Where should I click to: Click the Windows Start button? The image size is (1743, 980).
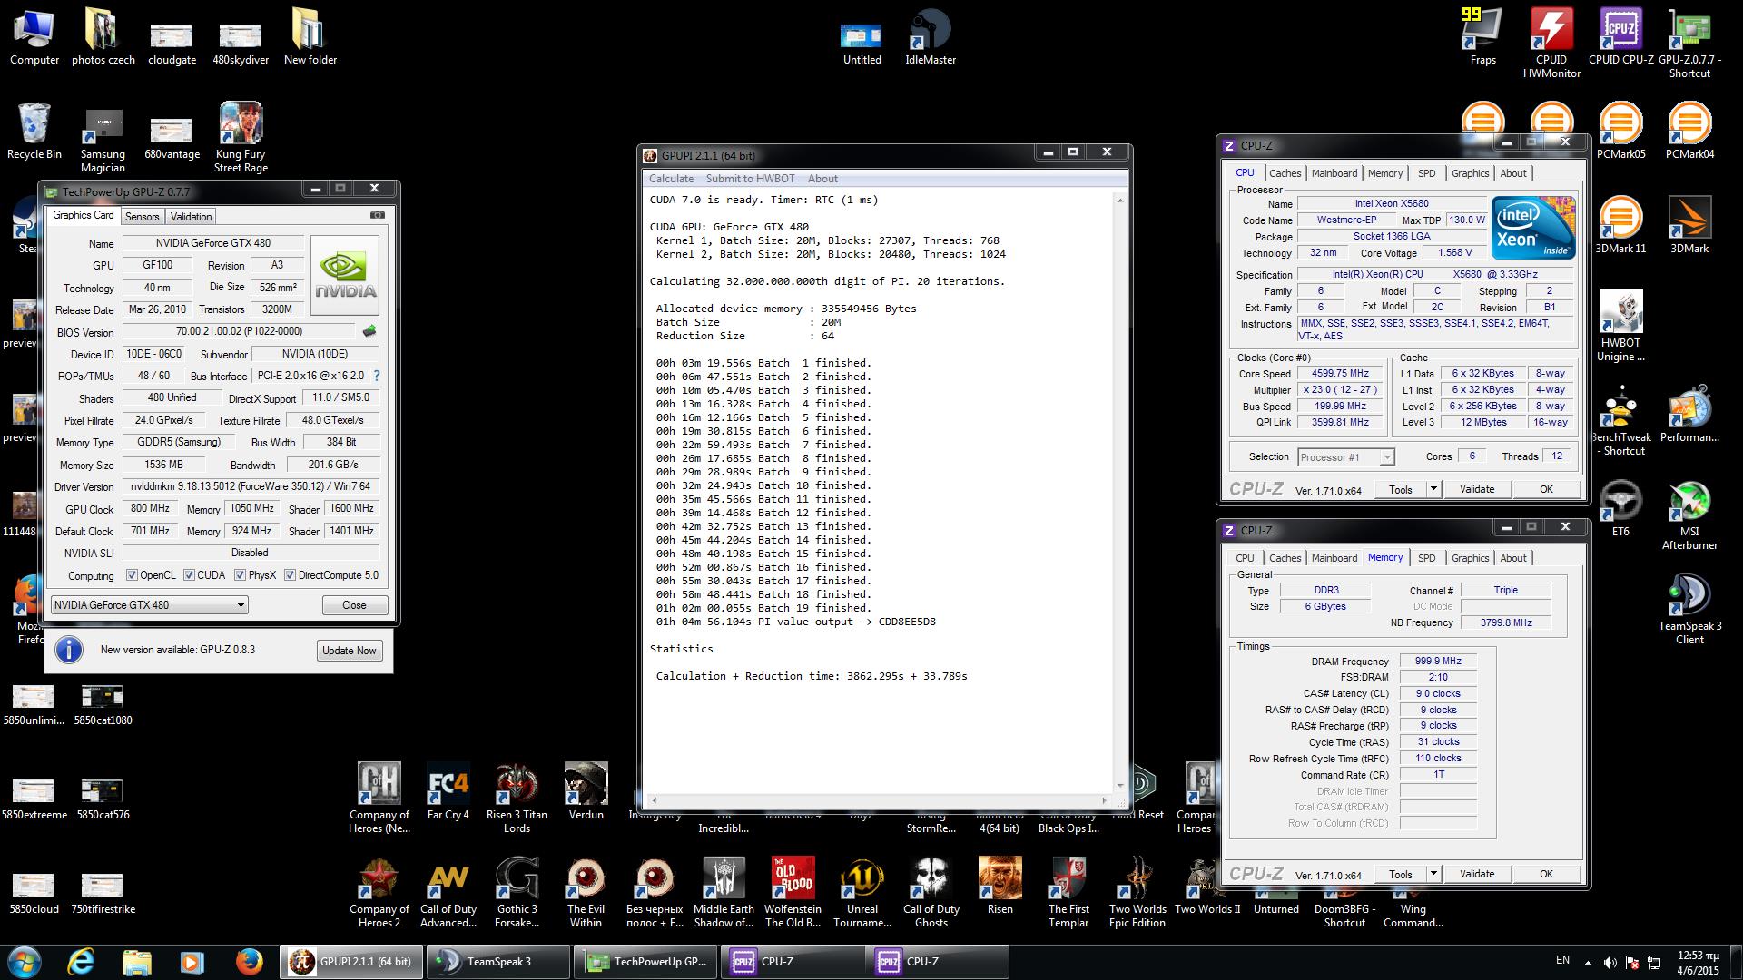tap(25, 961)
